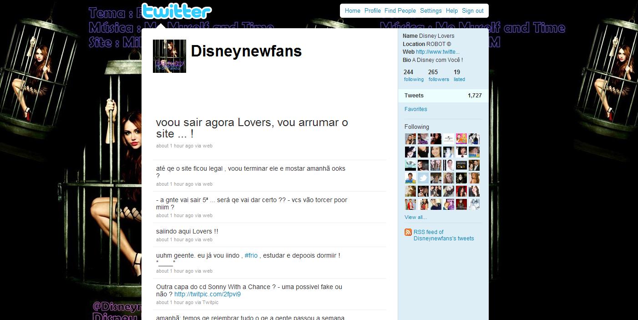Open Profile in the top navigation
This screenshot has height=320, width=638.
373,11
